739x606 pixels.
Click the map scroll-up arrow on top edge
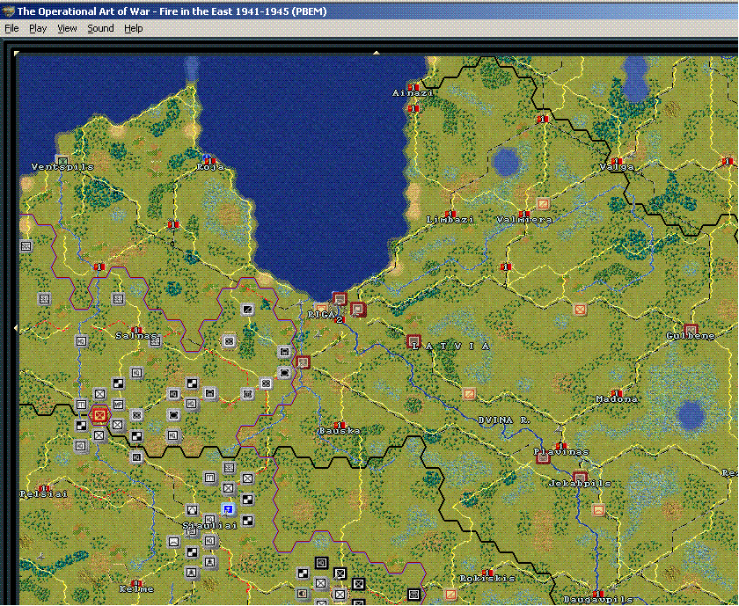pos(377,53)
